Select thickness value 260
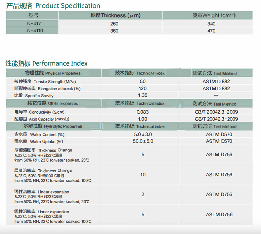 pyautogui.click(x=114, y=24)
